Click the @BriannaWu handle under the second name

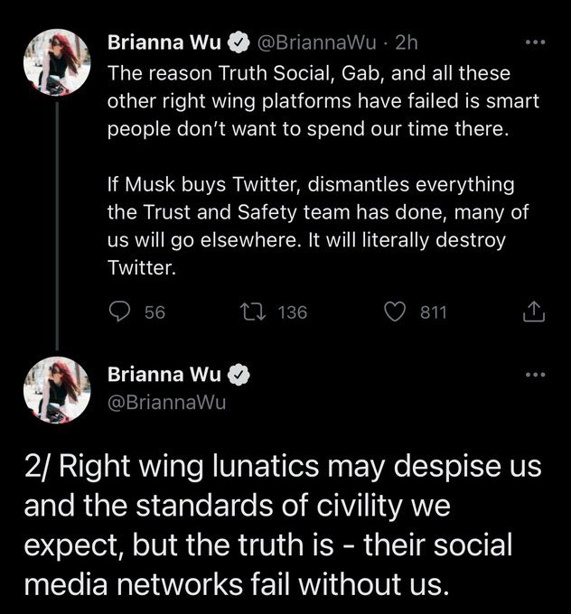[166, 402]
